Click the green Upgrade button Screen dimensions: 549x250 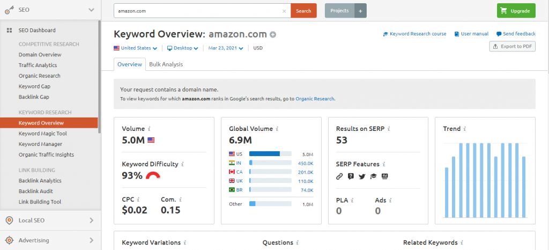tap(516, 11)
